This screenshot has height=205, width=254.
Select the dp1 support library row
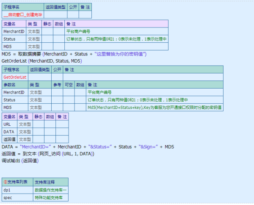click(x=35, y=190)
